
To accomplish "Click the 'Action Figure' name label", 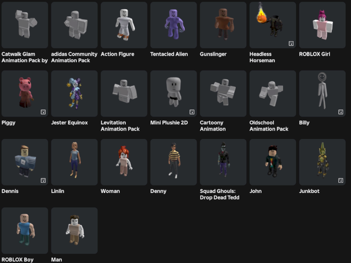I will (x=118, y=54).
